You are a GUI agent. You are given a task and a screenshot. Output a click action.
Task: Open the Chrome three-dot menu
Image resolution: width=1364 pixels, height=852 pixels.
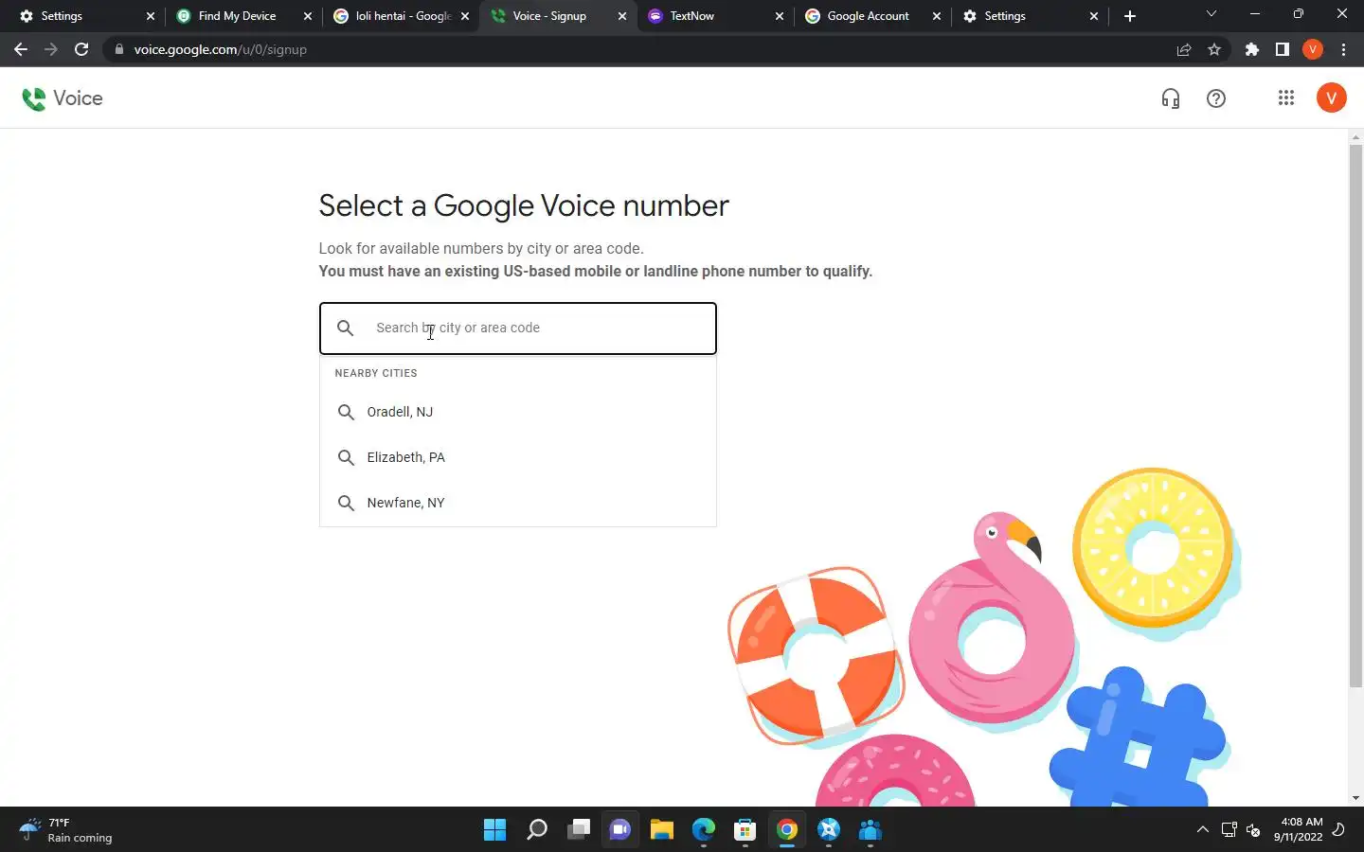[x=1343, y=49]
